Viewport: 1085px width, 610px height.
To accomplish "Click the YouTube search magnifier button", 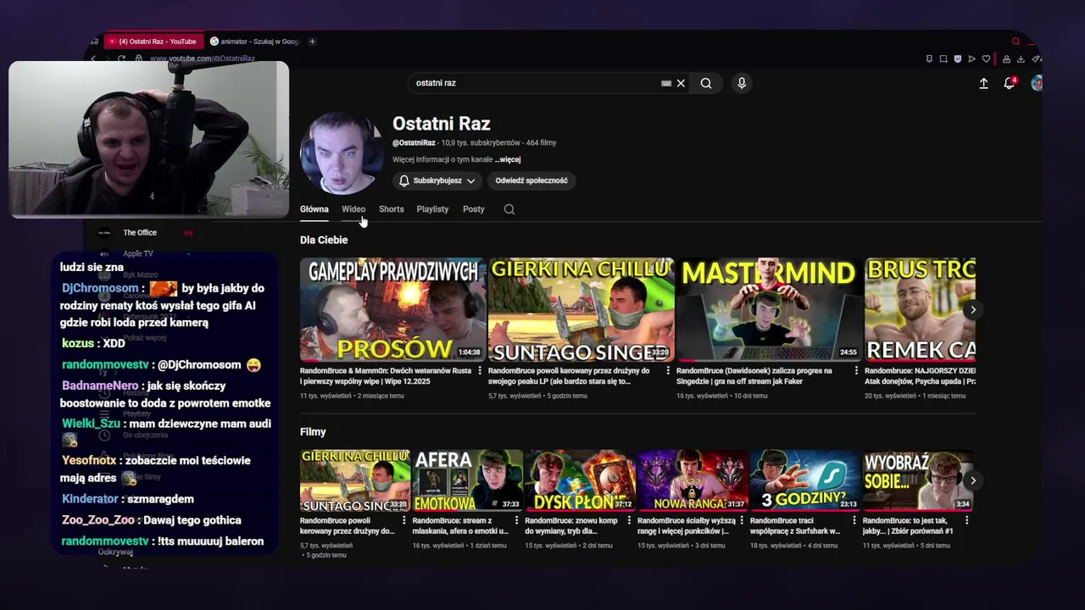I will 706,83.
